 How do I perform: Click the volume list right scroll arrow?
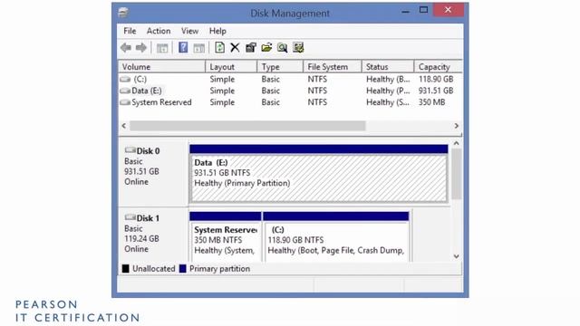click(x=457, y=126)
